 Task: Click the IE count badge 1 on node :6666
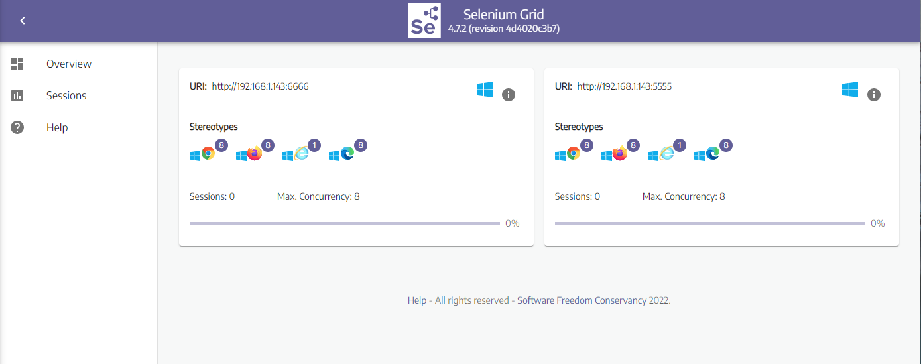click(314, 145)
